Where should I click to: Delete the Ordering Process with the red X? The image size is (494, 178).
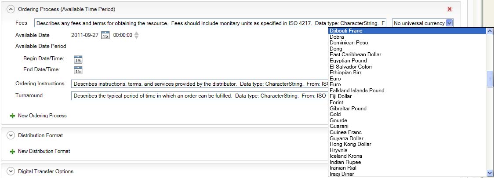[x=449, y=9]
